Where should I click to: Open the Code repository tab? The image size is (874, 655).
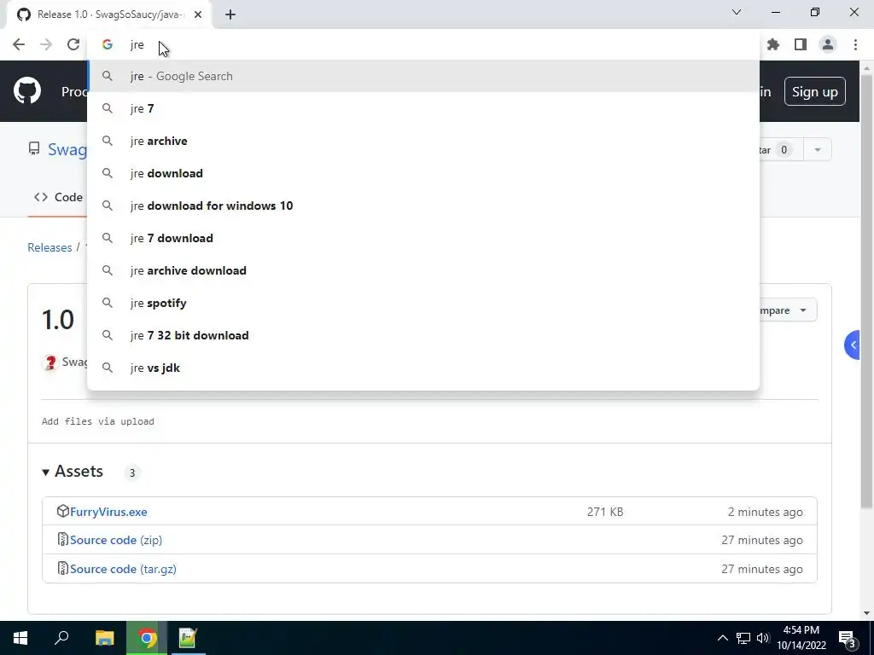point(59,197)
